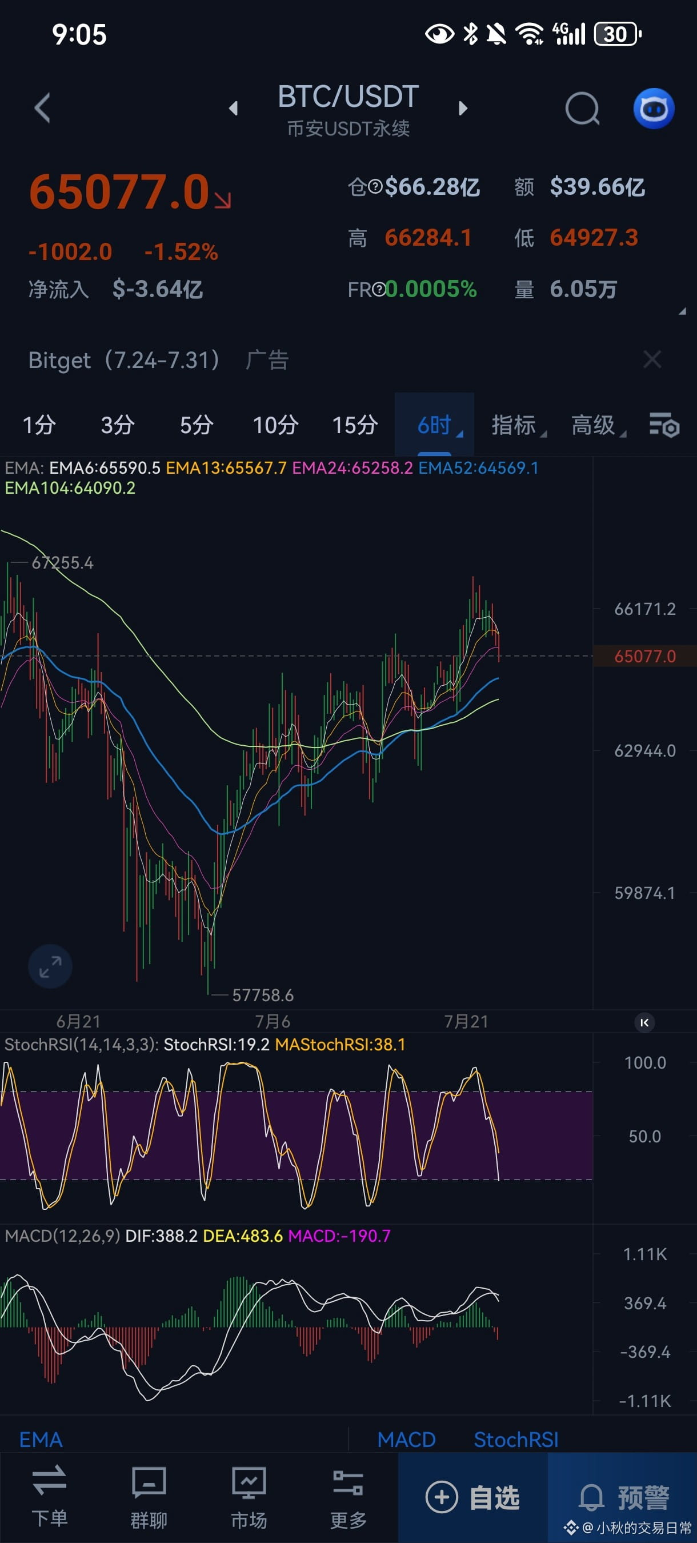Toggle the MACD sub indicator
The image size is (697, 1543).
(406, 1440)
